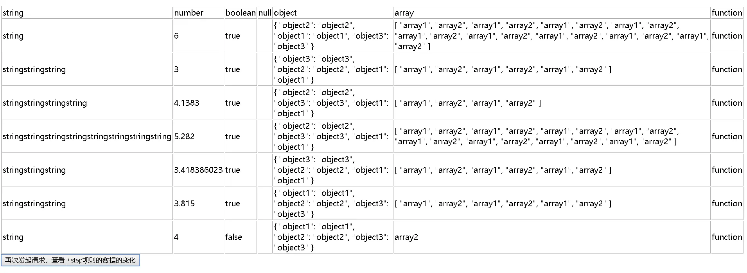The width and height of the screenshot is (747, 273).
Task: Select the 'false' boolean cell
Action: 240,237
